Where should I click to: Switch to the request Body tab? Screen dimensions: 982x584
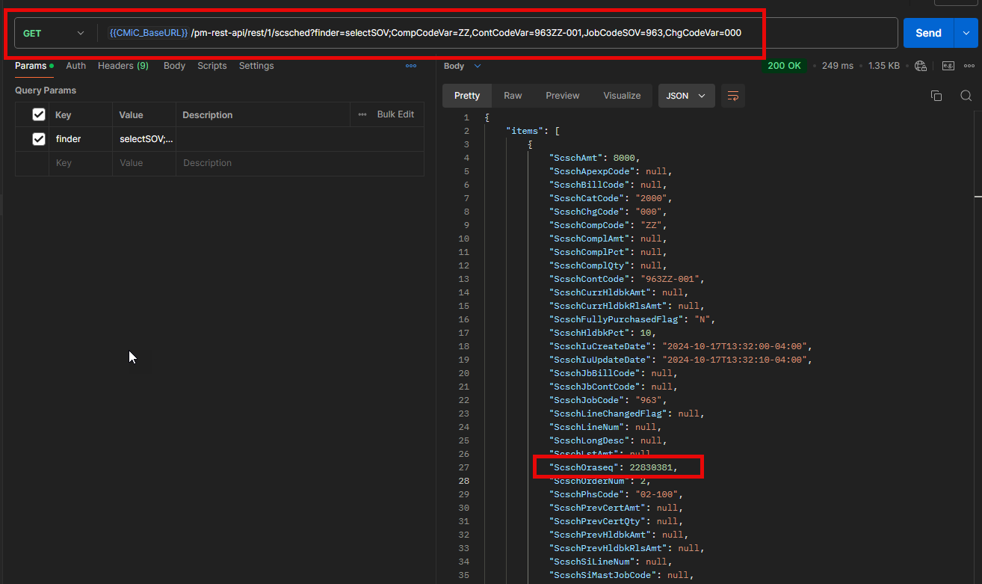pos(174,66)
